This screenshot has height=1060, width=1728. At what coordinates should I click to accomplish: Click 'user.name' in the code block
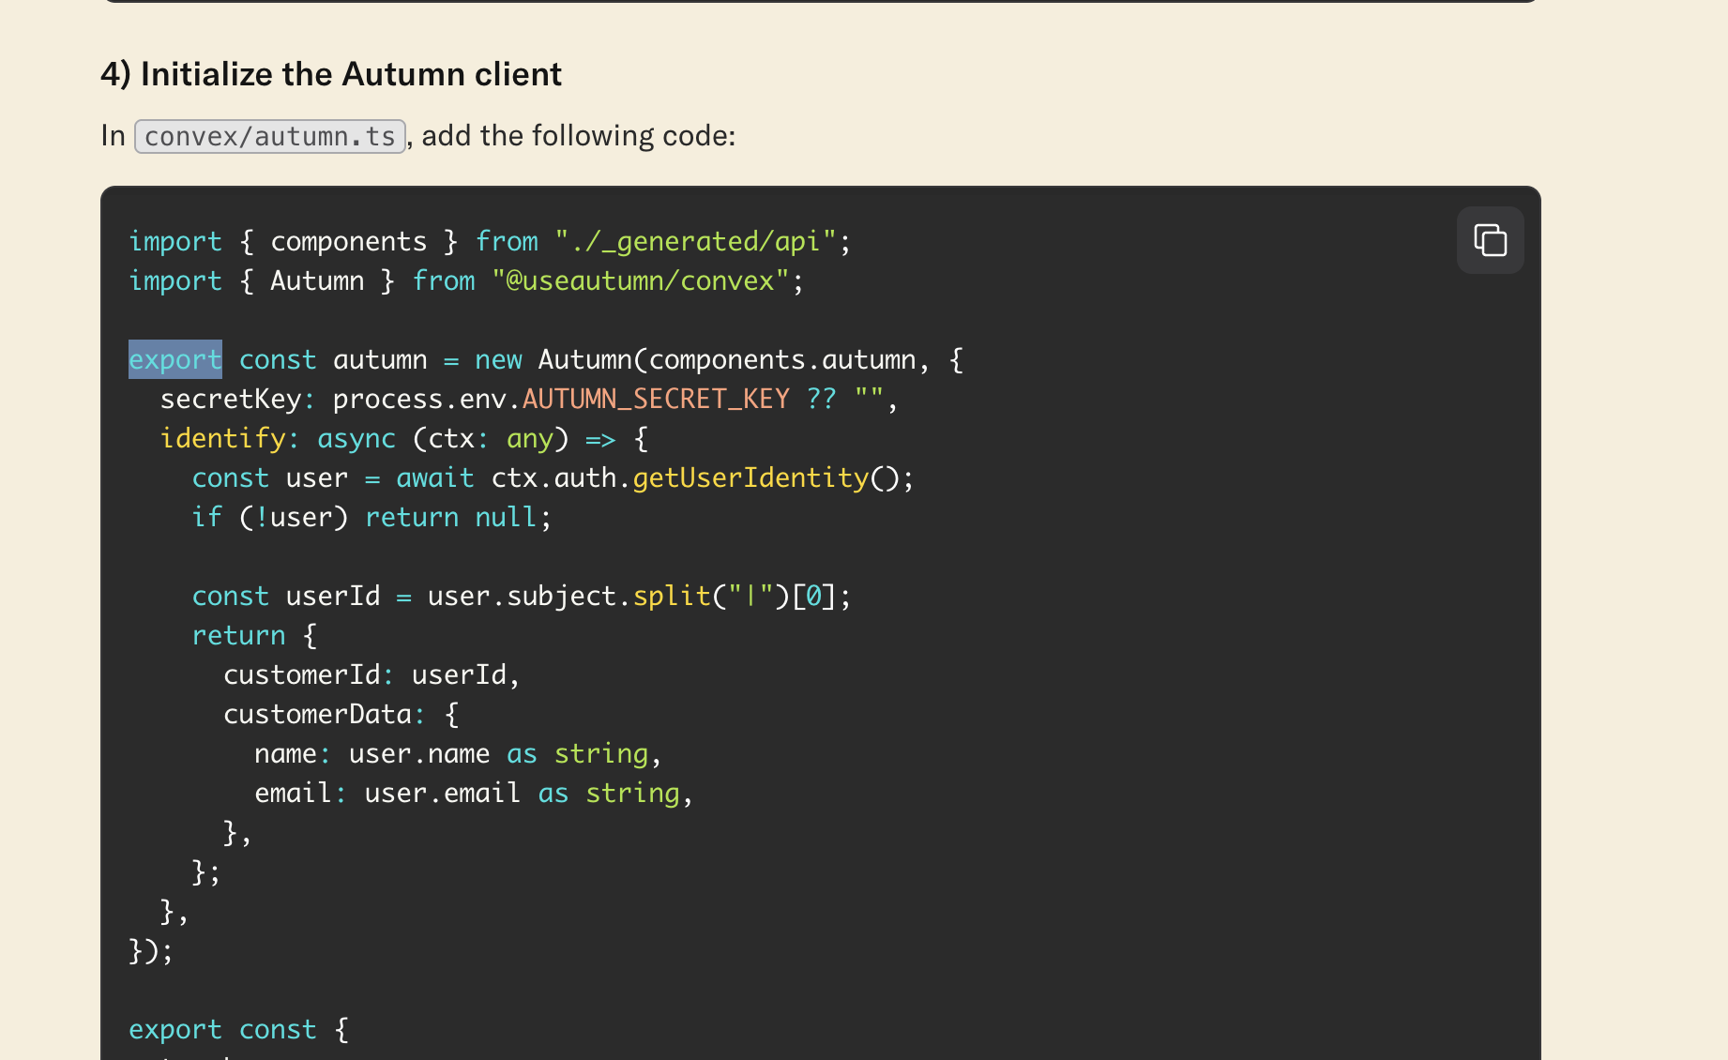(x=419, y=753)
